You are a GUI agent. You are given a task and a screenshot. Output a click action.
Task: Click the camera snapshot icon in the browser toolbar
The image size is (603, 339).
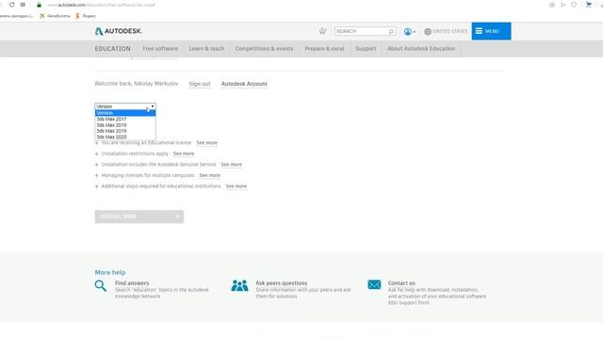552,5
